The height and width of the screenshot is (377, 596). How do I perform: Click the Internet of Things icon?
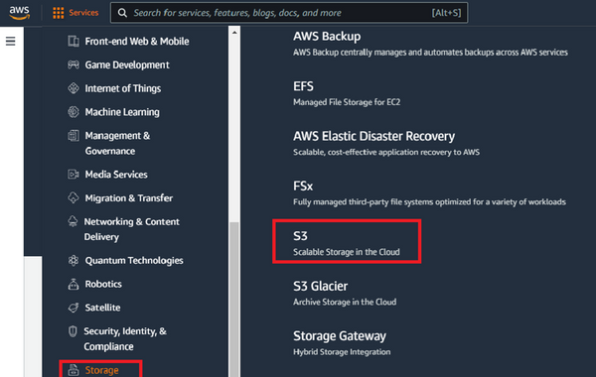[x=74, y=88]
